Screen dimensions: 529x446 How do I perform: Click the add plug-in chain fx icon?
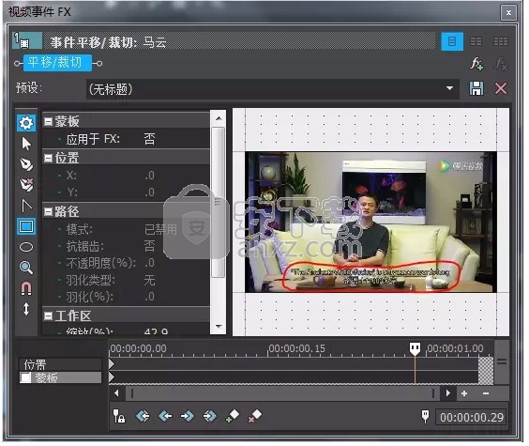(476, 64)
